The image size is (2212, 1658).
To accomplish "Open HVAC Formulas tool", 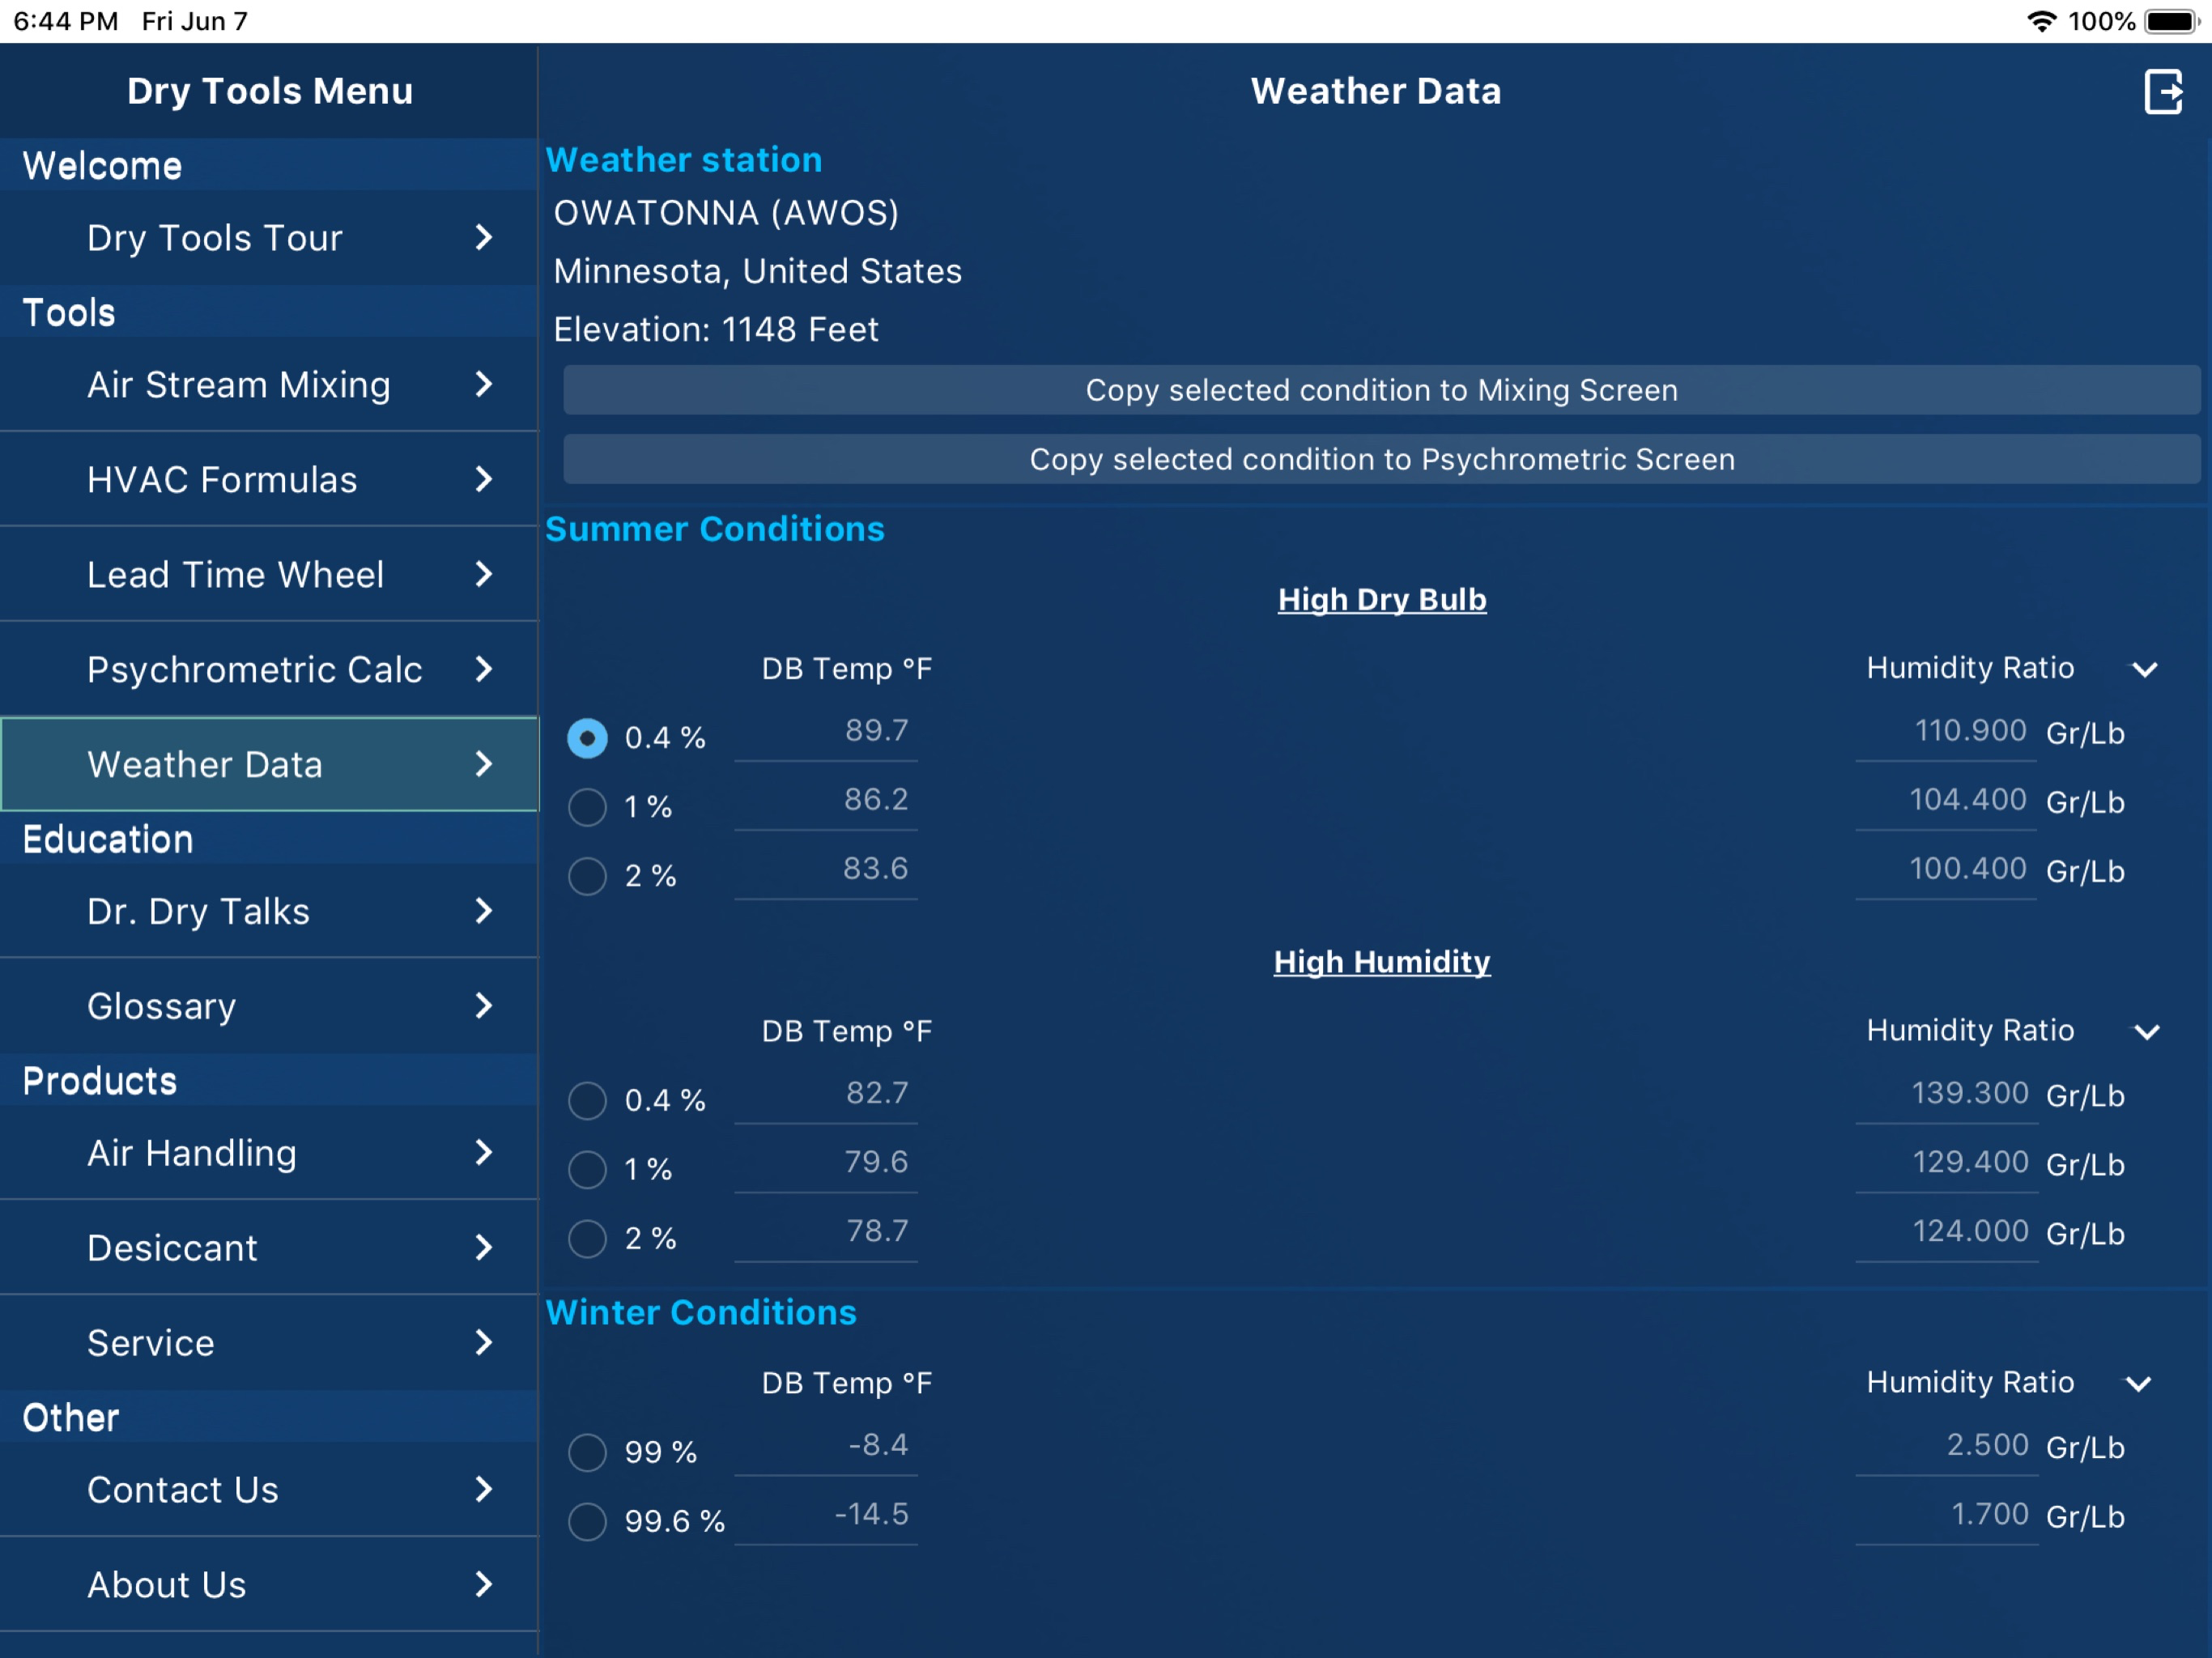I will (x=269, y=479).
